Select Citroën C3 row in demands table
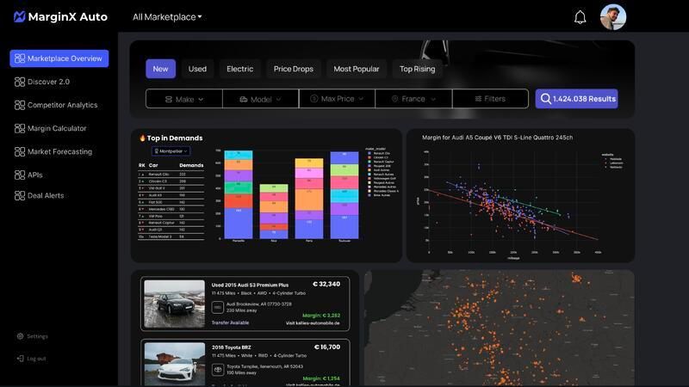Image resolution: width=689 pixels, height=387 pixels. [x=171, y=181]
